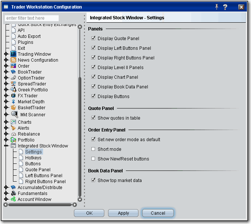Screen dimensions: 251x224
Task: Click the Greek Portfolio icon
Action: 13,90
